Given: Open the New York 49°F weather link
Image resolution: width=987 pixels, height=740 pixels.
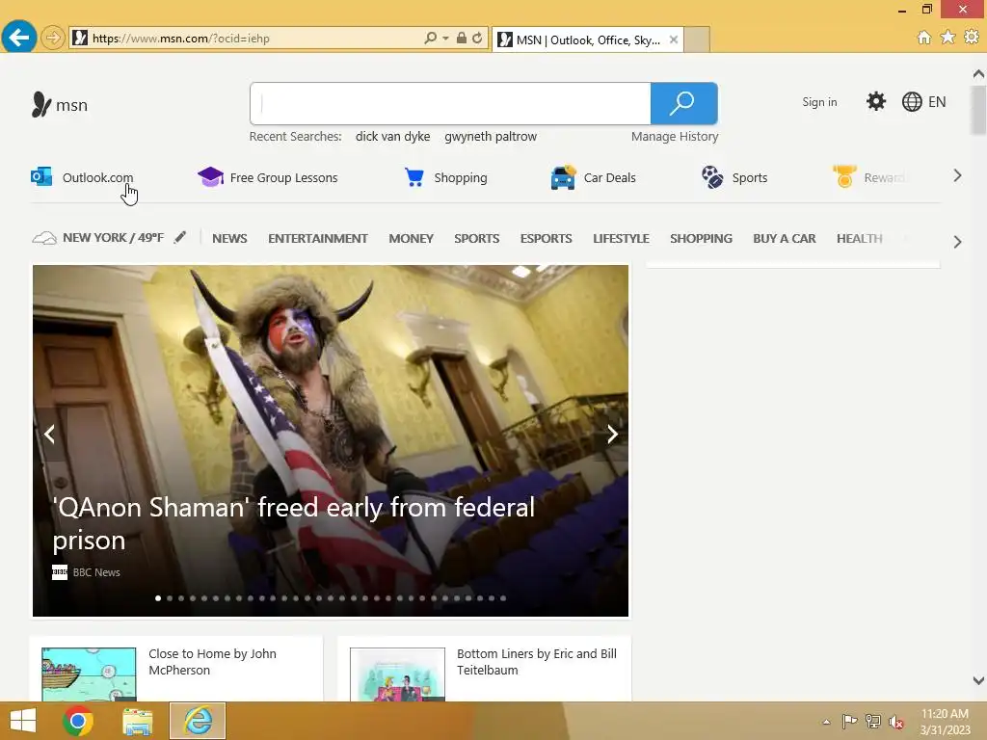Looking at the screenshot, I should pyautogui.click(x=98, y=238).
